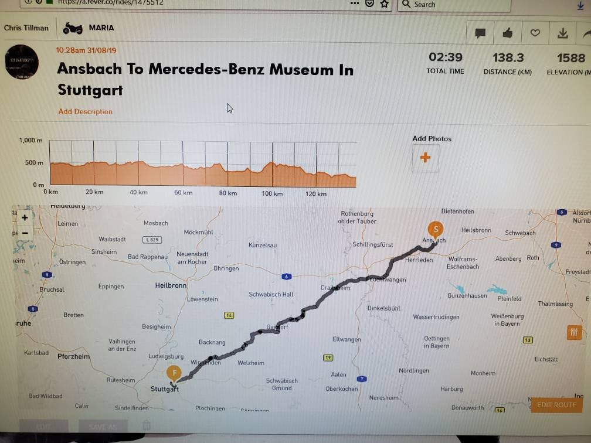Click the 138.3 distance value

tap(508, 57)
